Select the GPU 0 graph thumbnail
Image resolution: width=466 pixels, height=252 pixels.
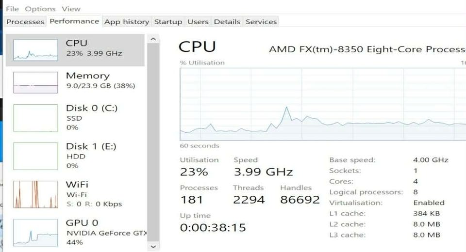coord(35,233)
